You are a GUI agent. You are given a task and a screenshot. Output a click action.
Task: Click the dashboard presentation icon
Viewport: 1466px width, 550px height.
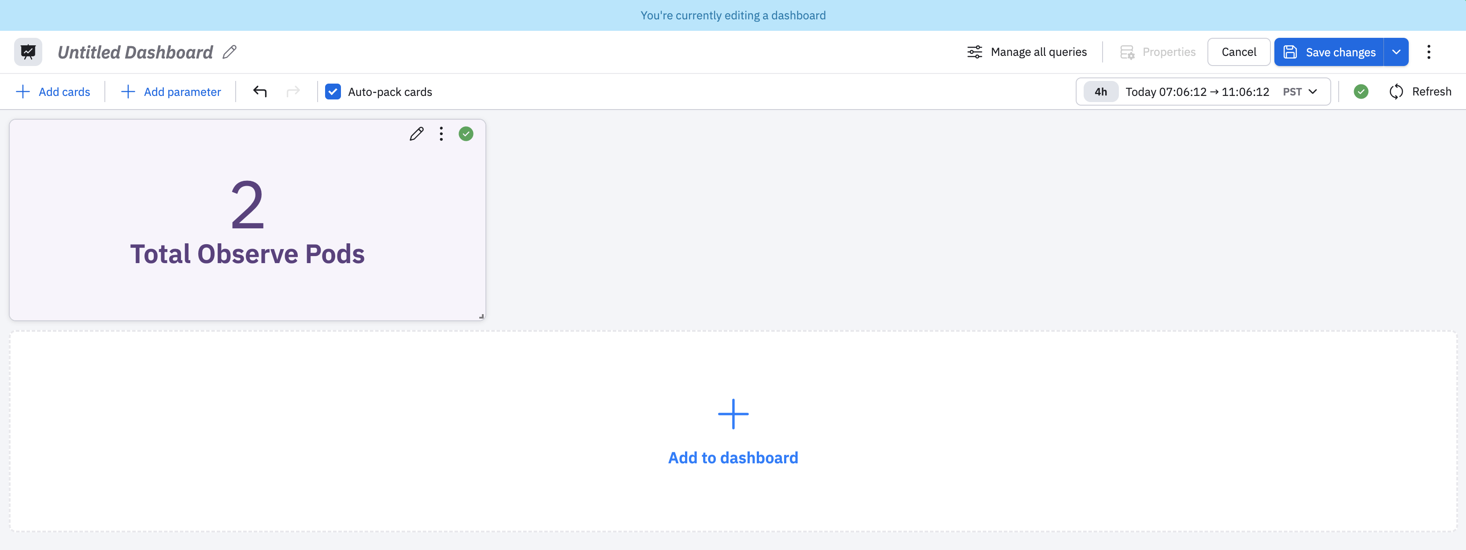pyautogui.click(x=28, y=52)
